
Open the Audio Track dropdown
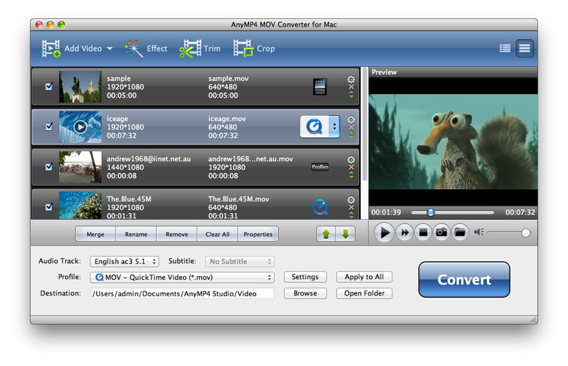pyautogui.click(x=124, y=261)
